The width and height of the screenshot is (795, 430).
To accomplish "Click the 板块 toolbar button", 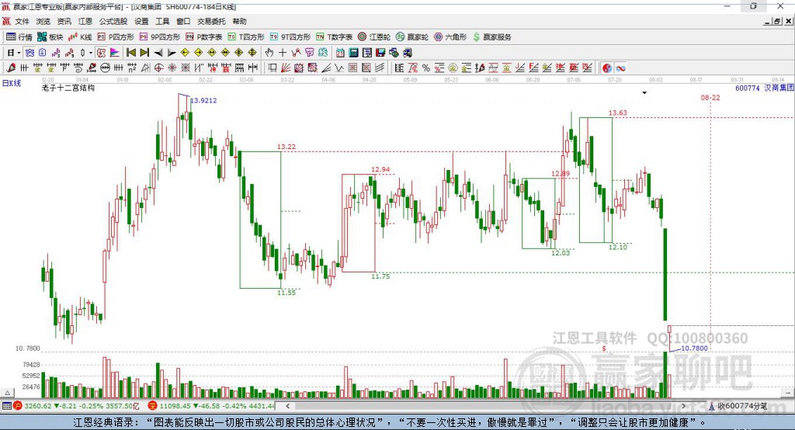I will click(x=50, y=37).
